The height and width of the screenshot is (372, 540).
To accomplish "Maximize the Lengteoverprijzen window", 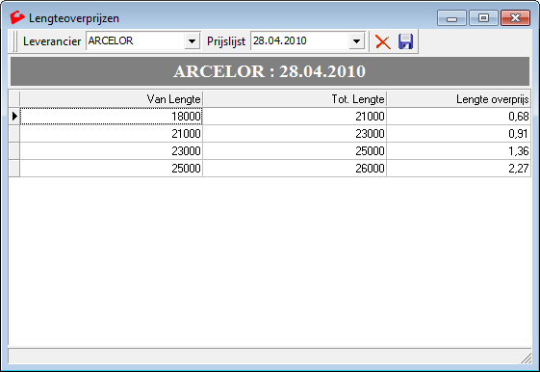I will (x=483, y=18).
